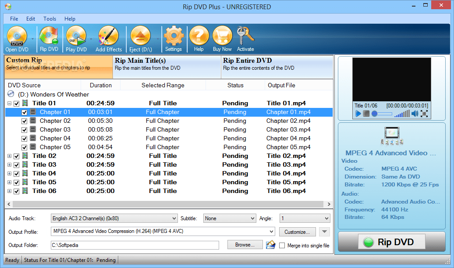This screenshot has width=454, height=268.
Task: Collapse the Title 01 tree node
Action: 9,104
